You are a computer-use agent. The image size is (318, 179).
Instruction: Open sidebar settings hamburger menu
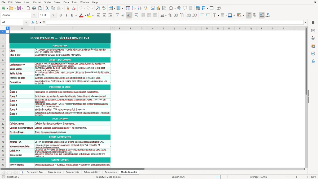pyautogui.click(x=313, y=22)
